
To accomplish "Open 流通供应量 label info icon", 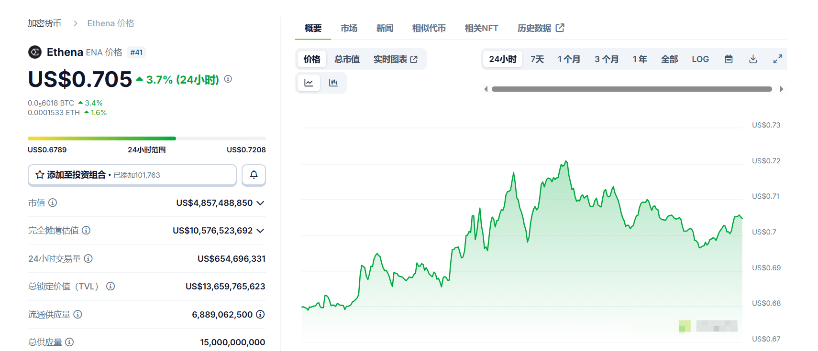I will click(x=78, y=314).
